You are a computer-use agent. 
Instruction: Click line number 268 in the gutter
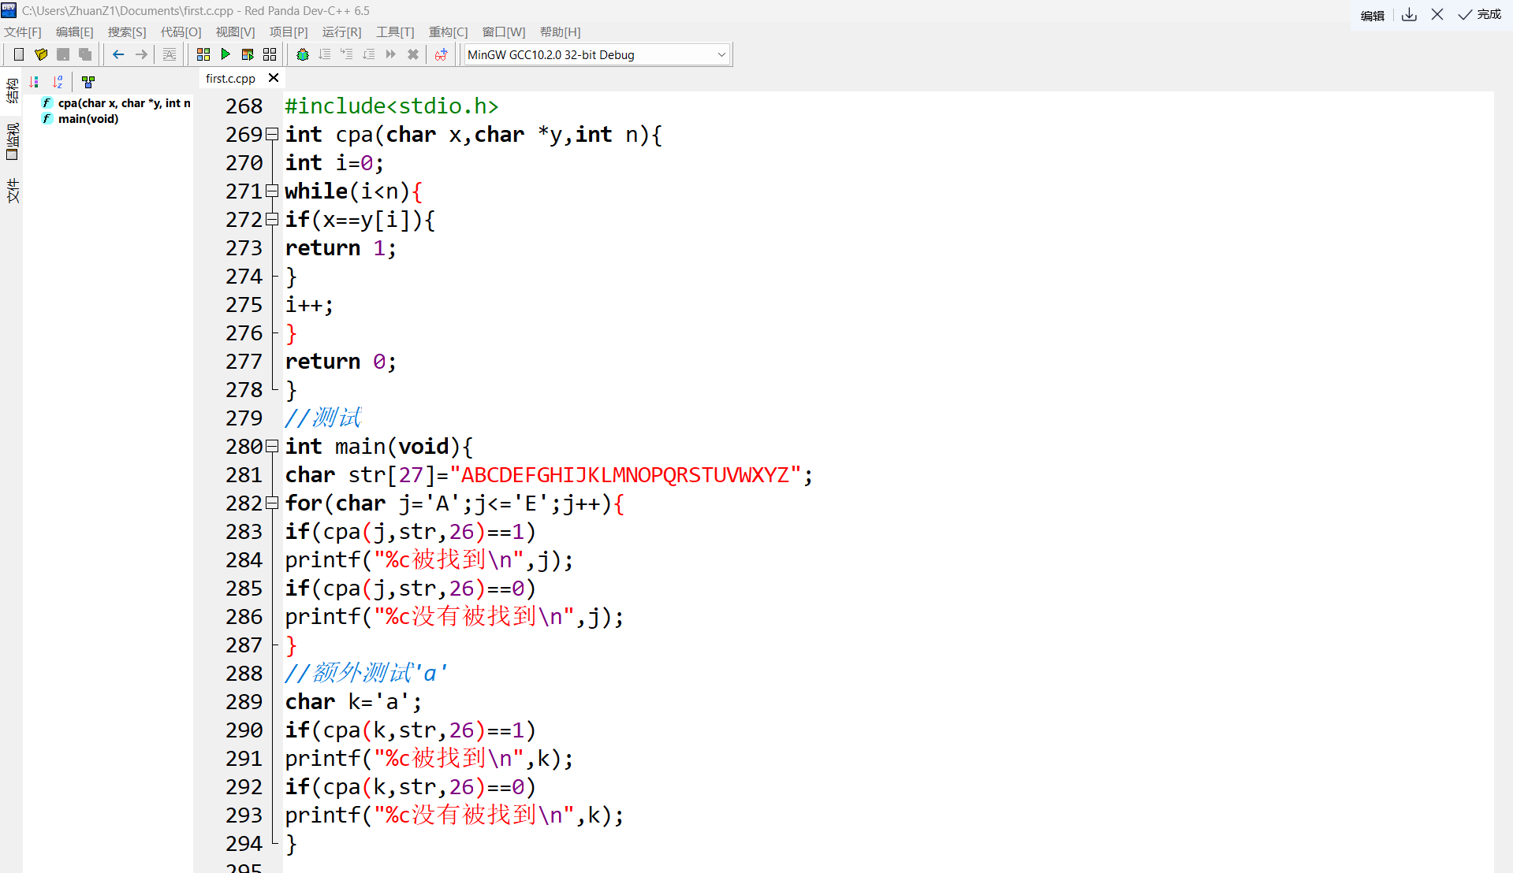pos(244,106)
